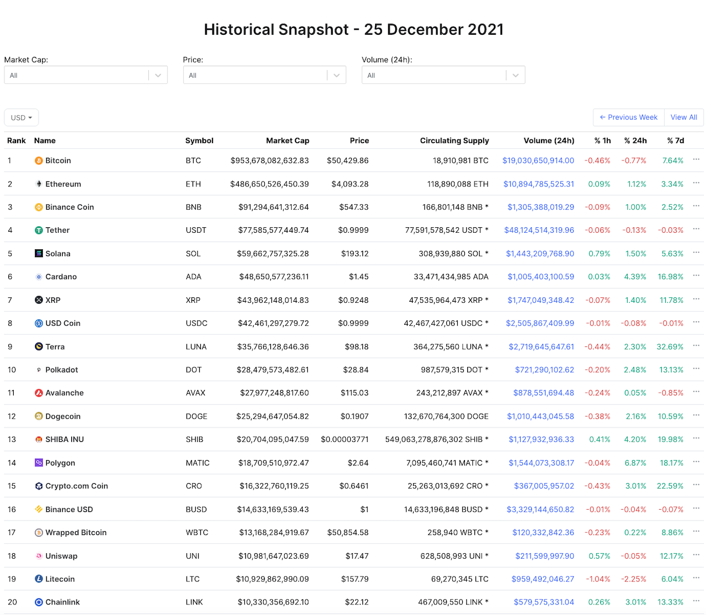Click the Litecoin logo icon
This screenshot has height=615, width=706.
tap(39, 579)
